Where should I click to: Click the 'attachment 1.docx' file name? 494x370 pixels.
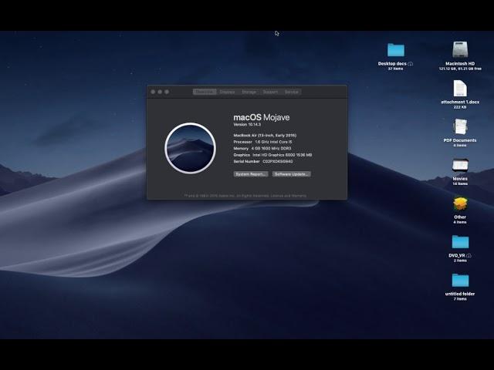point(460,102)
